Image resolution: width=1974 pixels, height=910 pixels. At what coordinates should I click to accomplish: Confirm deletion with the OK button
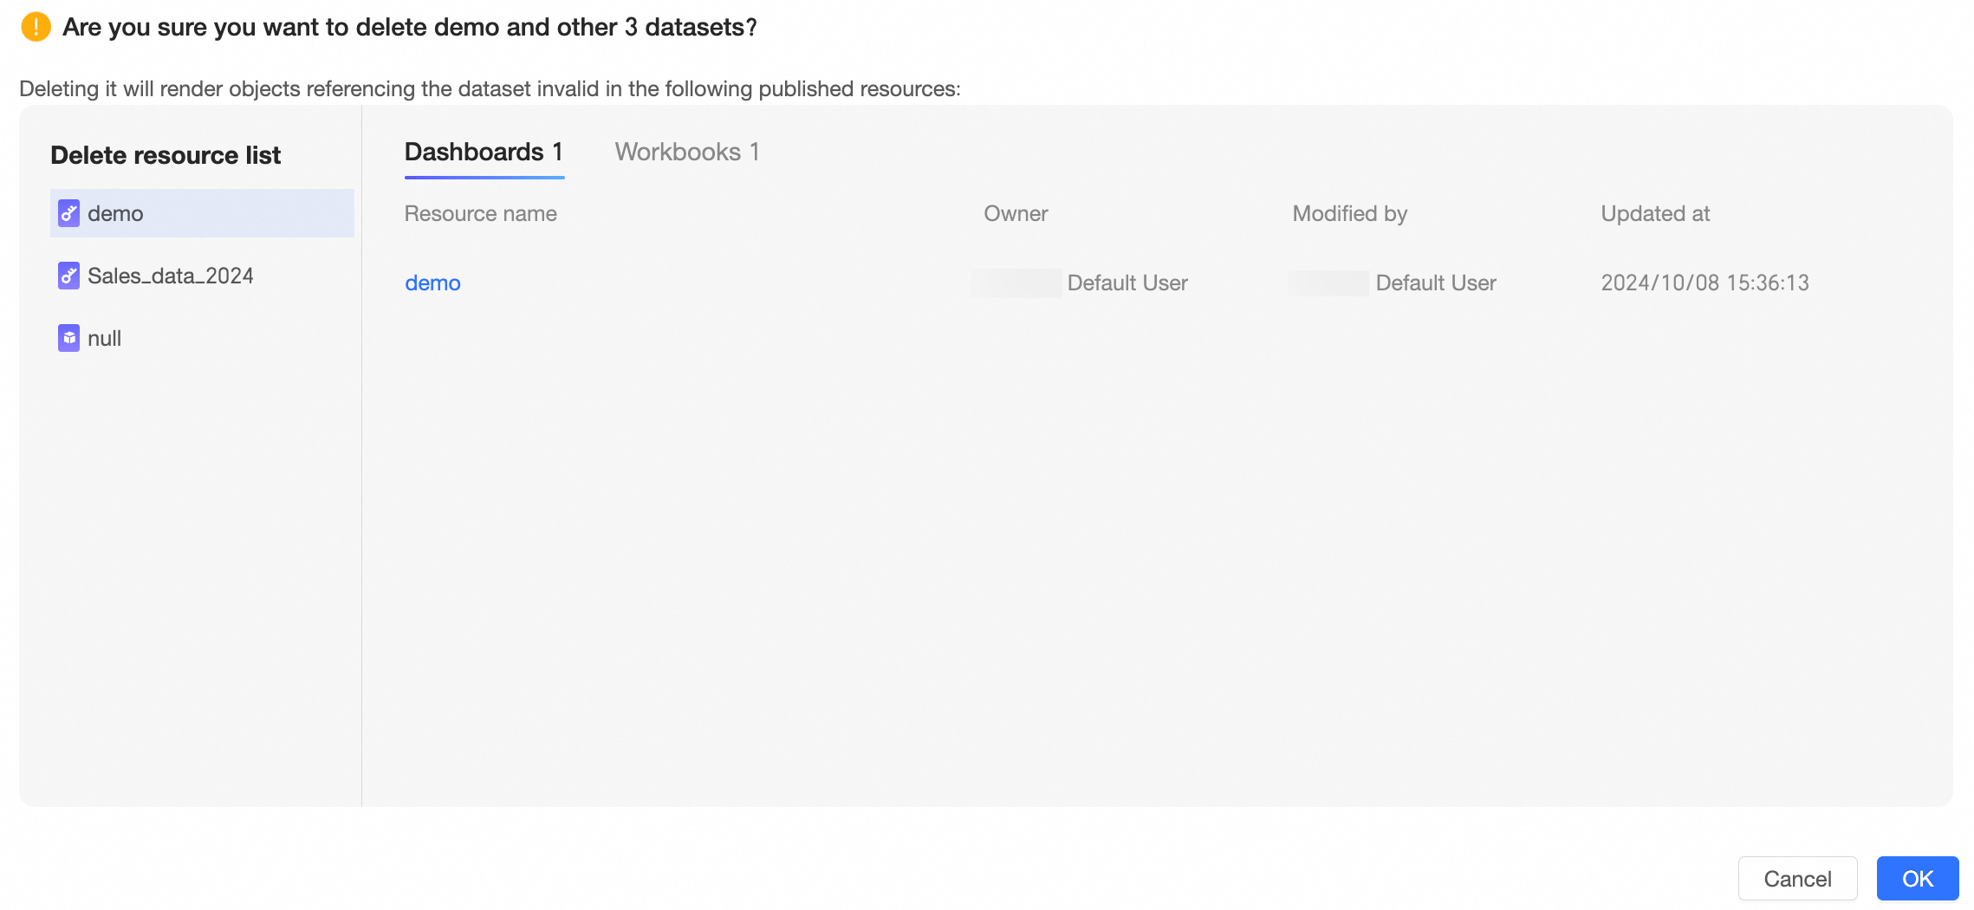tap(1917, 879)
